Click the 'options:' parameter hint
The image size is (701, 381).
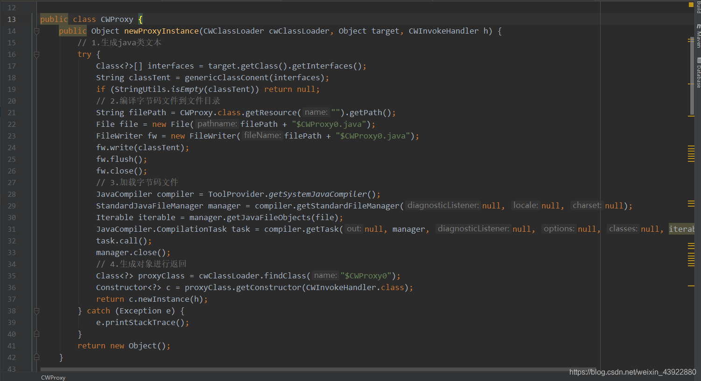tap(559, 229)
